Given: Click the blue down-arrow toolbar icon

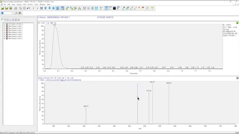Looking at the screenshot, I should (50, 8).
